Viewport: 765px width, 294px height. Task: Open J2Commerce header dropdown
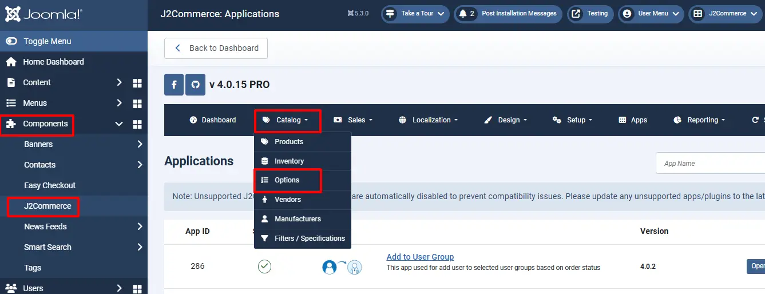725,14
